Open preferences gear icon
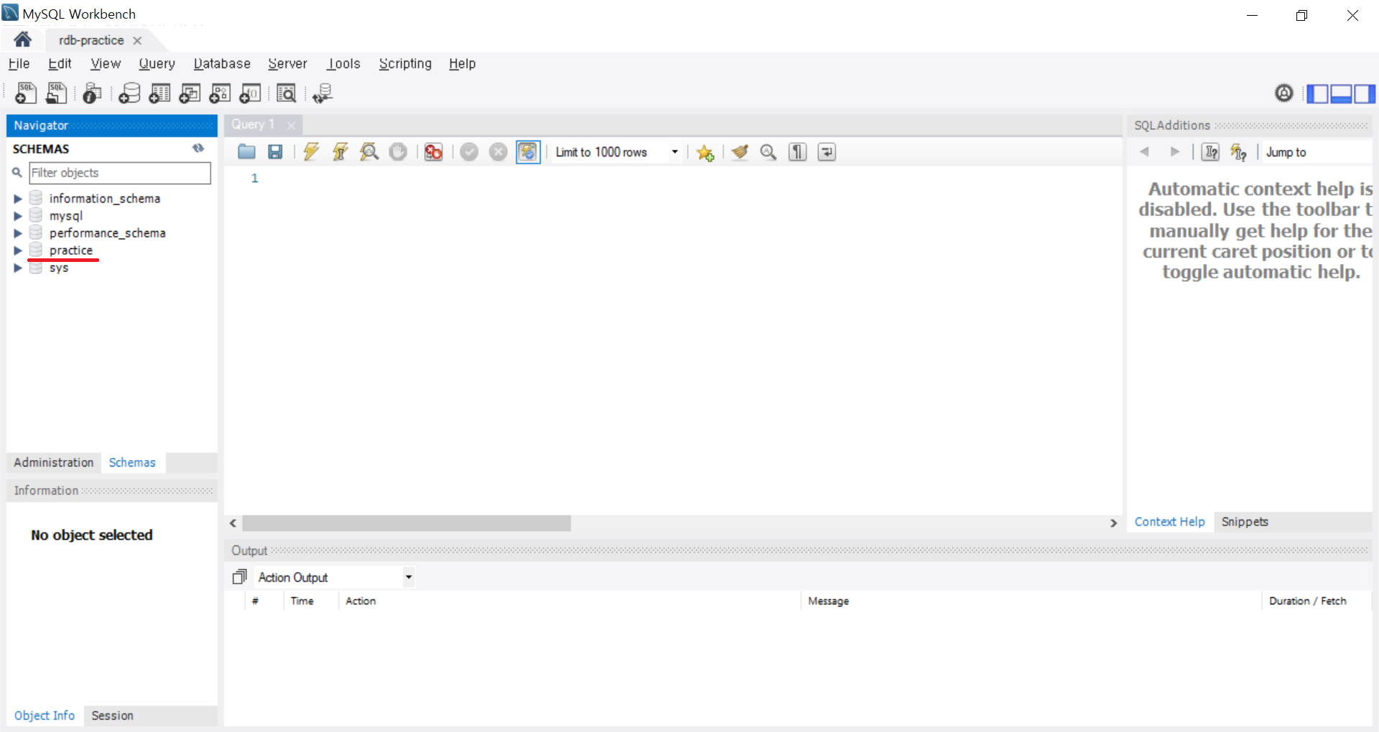The image size is (1379, 732). click(x=1284, y=93)
